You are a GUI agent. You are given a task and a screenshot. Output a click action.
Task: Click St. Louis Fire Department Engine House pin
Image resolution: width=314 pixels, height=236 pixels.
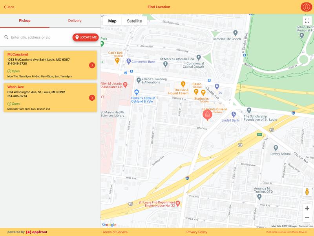click(x=178, y=204)
